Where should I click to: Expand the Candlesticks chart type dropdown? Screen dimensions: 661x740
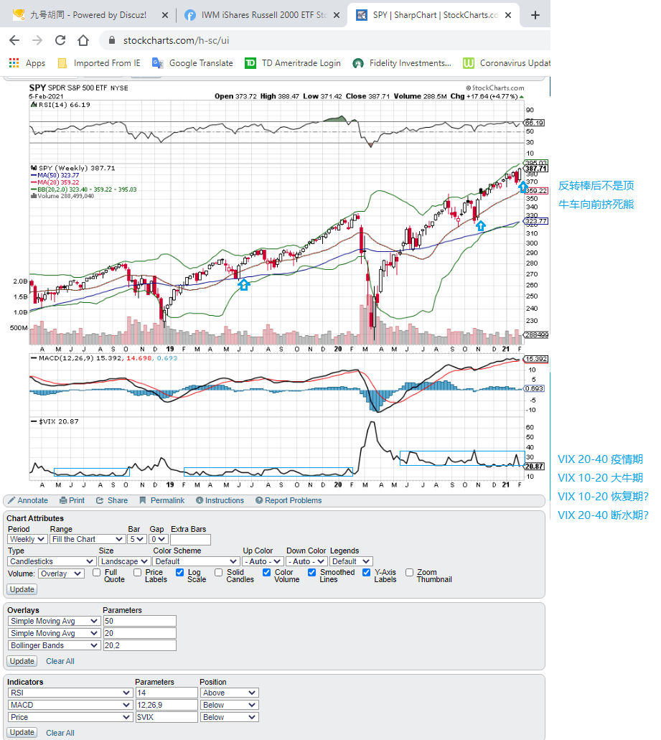coord(52,561)
